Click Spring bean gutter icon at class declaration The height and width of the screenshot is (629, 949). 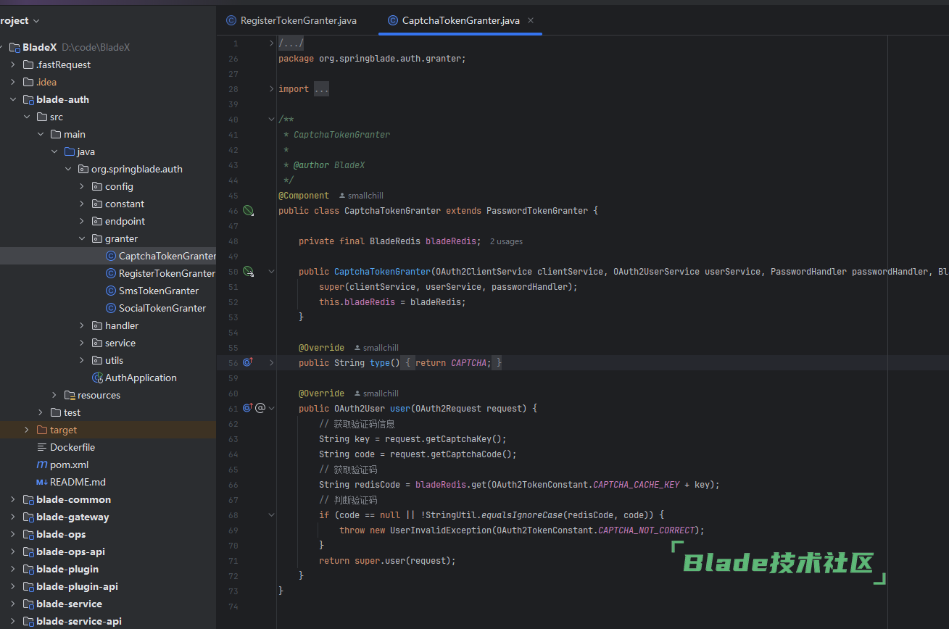[x=248, y=211]
